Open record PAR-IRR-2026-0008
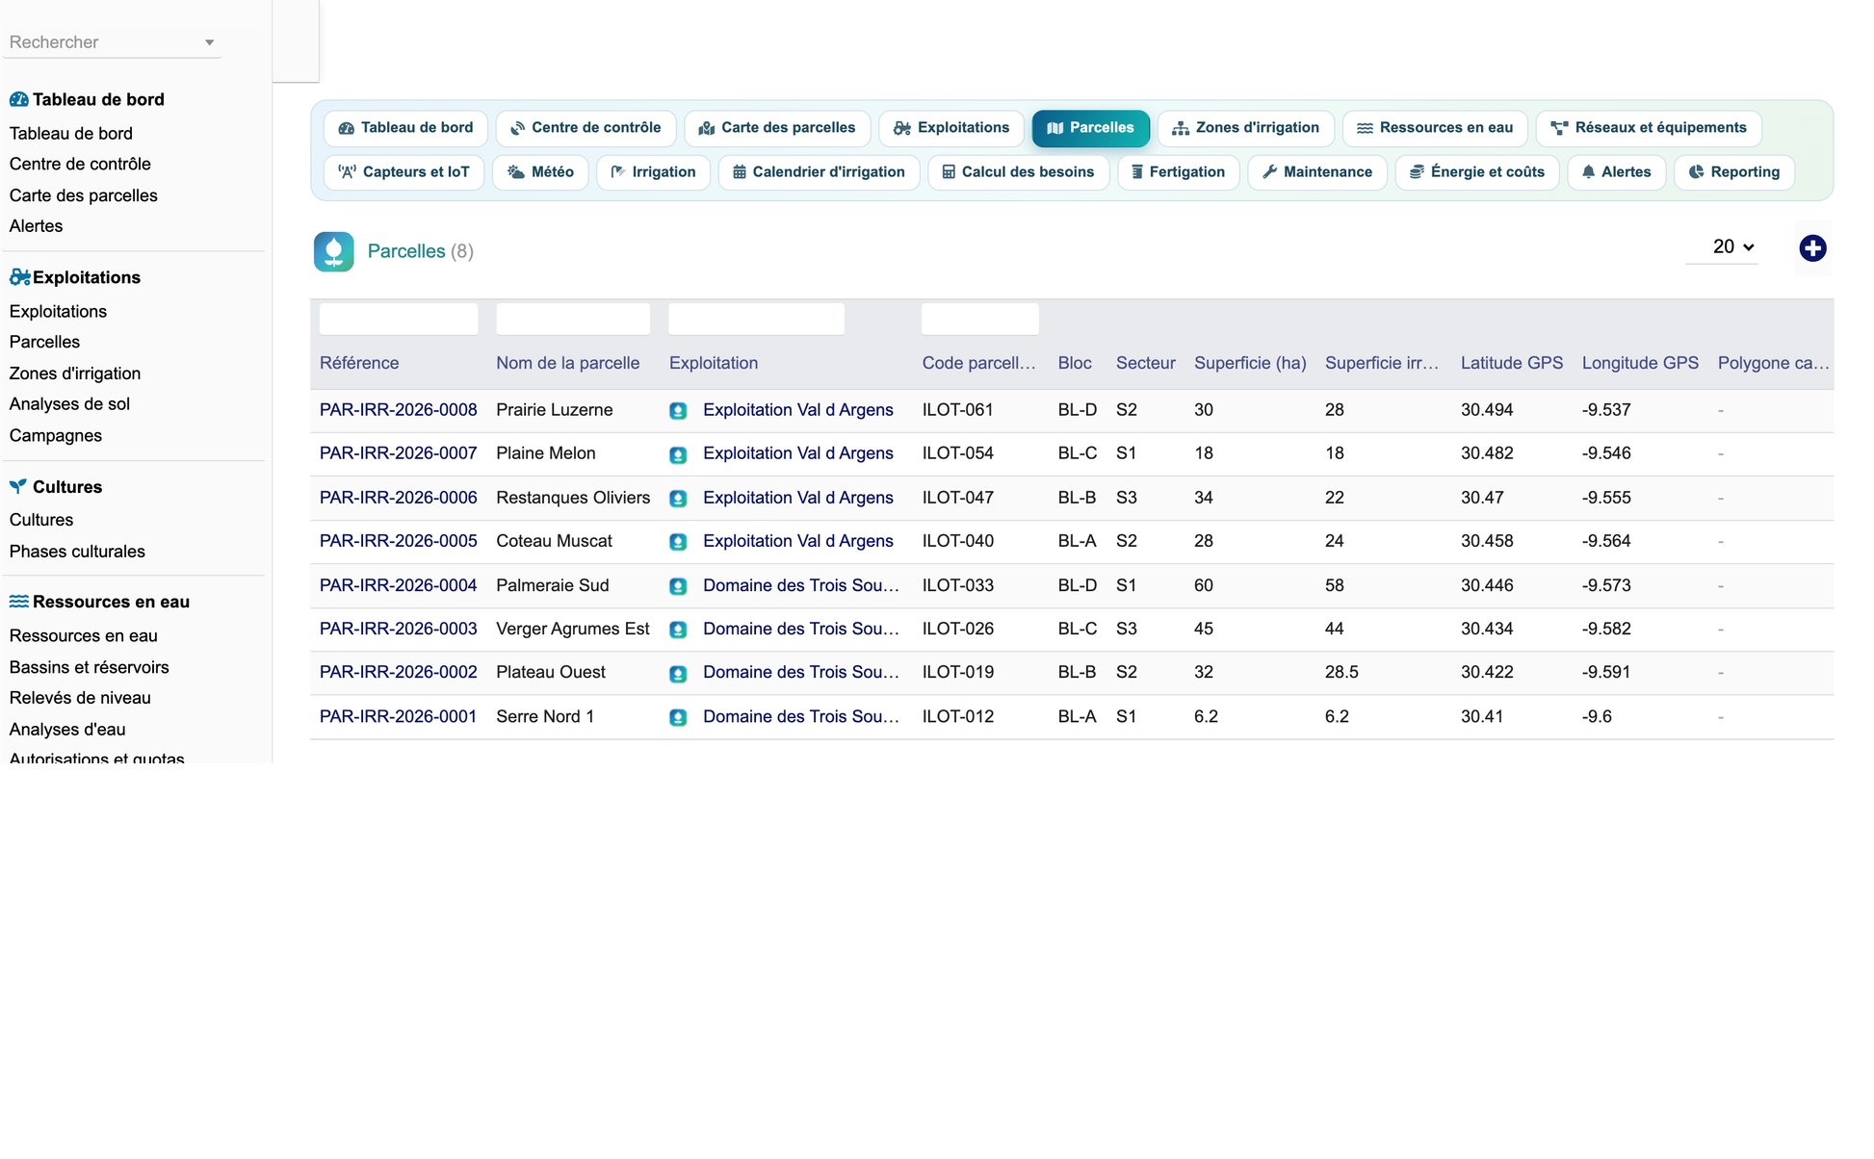Image resolution: width=1874 pixels, height=1159 pixels. coord(399,410)
